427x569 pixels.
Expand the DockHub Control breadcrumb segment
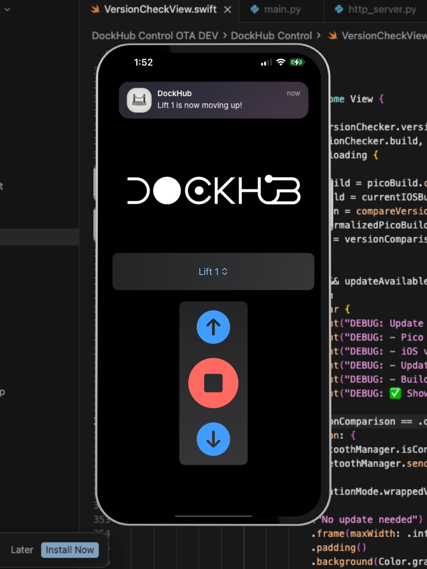click(x=271, y=36)
